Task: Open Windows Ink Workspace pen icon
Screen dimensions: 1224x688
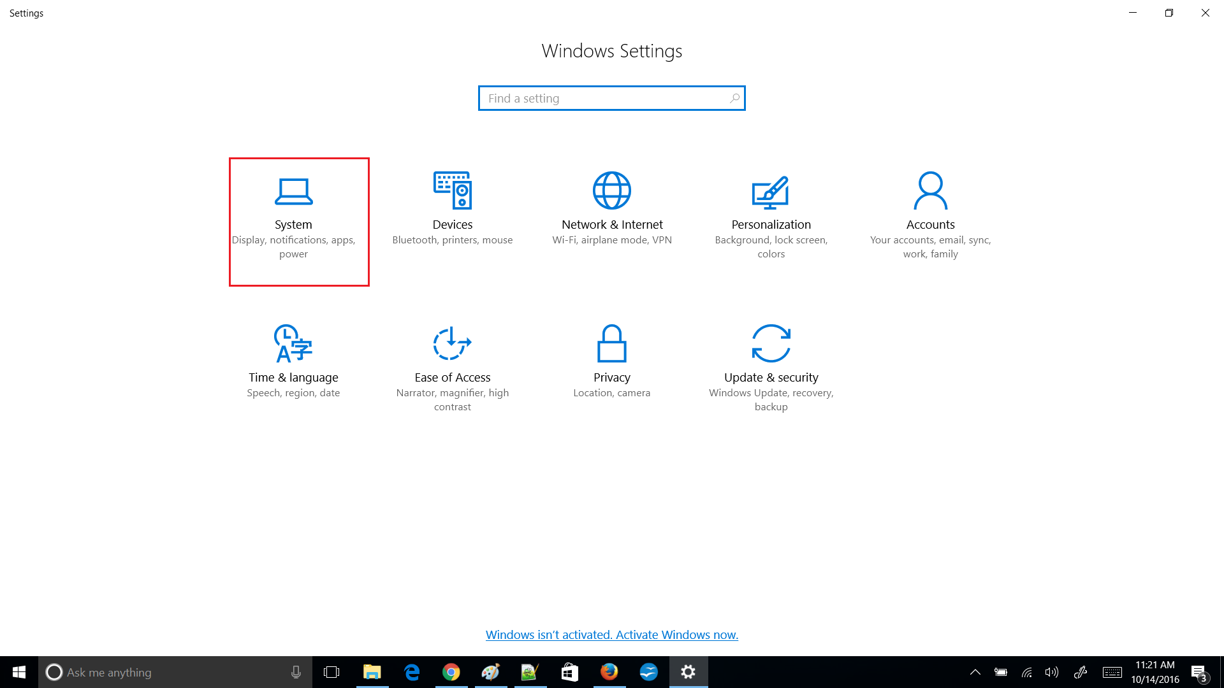Action: point(1080,672)
